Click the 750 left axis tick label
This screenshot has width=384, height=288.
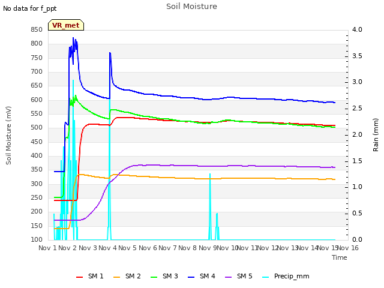click(37, 58)
